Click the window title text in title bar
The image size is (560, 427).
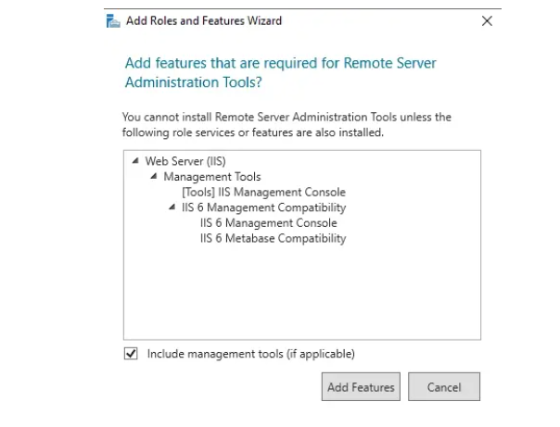pos(204,20)
